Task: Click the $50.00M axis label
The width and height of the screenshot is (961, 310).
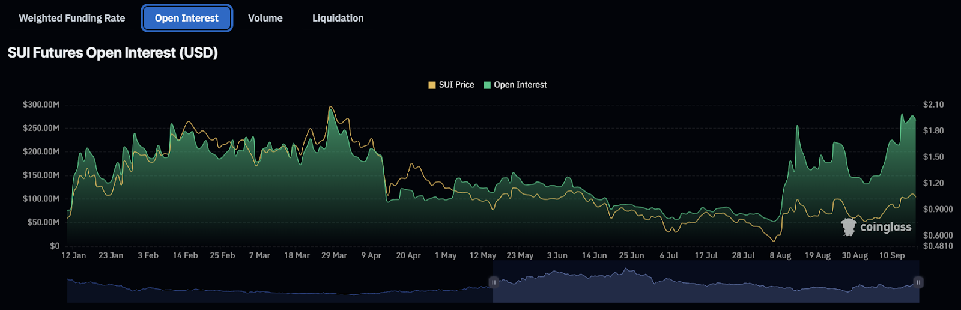Action: 43,222
